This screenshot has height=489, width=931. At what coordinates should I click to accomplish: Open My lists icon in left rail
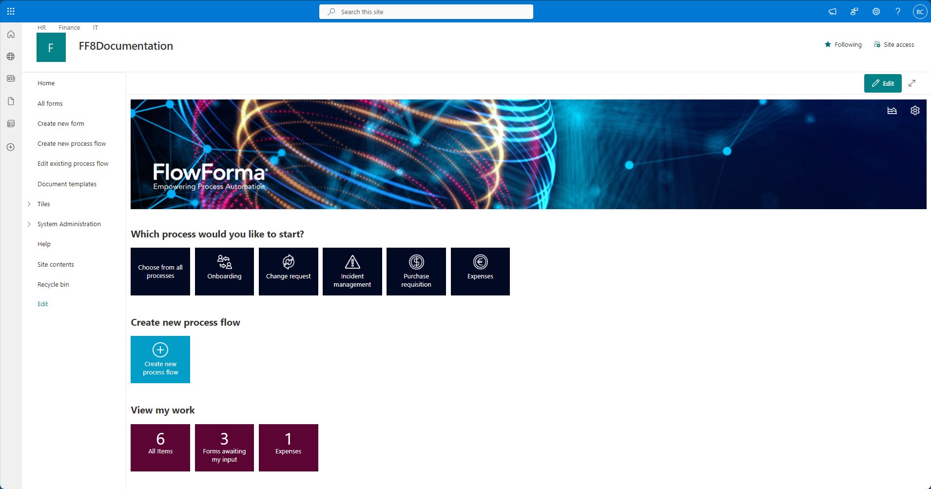point(11,124)
